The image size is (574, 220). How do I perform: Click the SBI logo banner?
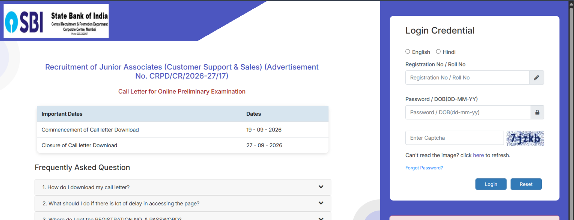point(56,21)
